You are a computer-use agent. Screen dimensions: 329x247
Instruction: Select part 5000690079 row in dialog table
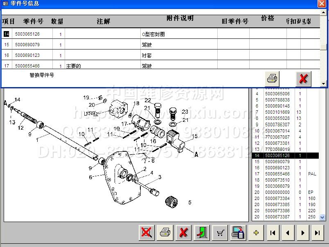point(27,45)
